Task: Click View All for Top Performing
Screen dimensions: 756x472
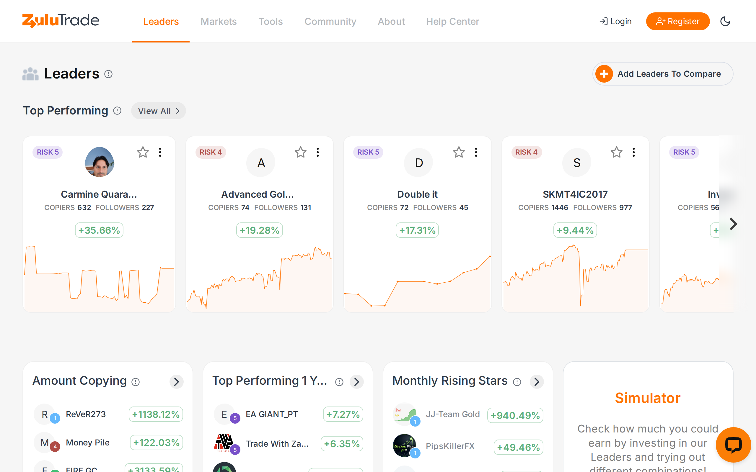Action: [x=158, y=111]
